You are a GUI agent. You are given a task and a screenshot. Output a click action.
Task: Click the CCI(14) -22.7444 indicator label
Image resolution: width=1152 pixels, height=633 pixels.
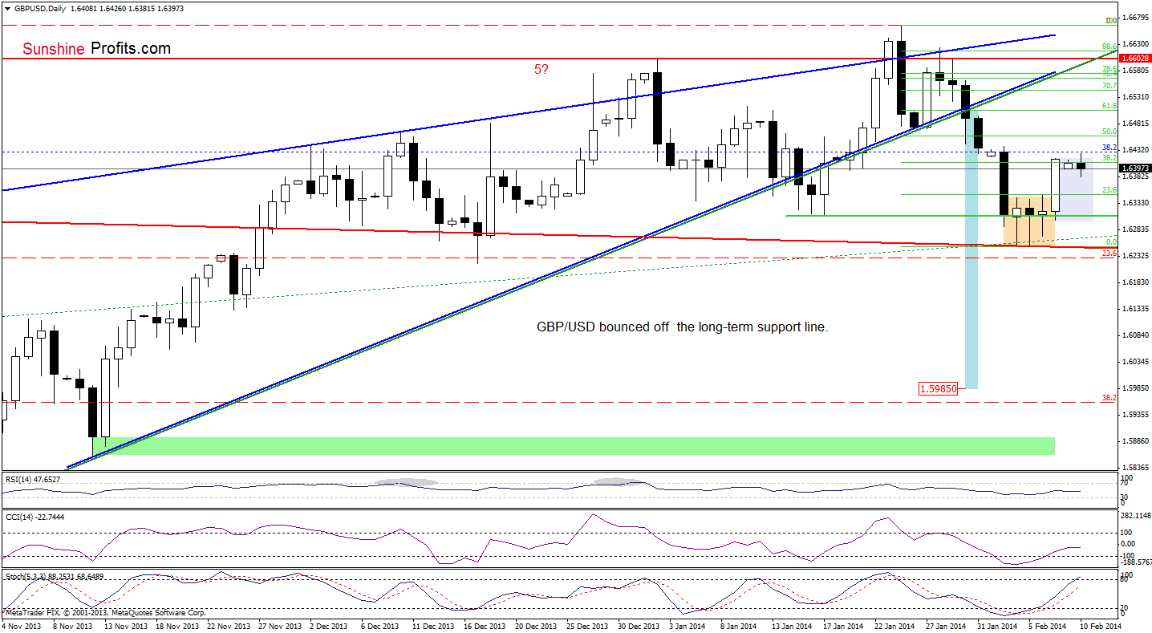tap(34, 517)
